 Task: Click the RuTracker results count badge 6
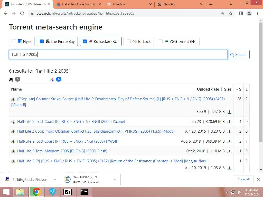click(x=59, y=79)
